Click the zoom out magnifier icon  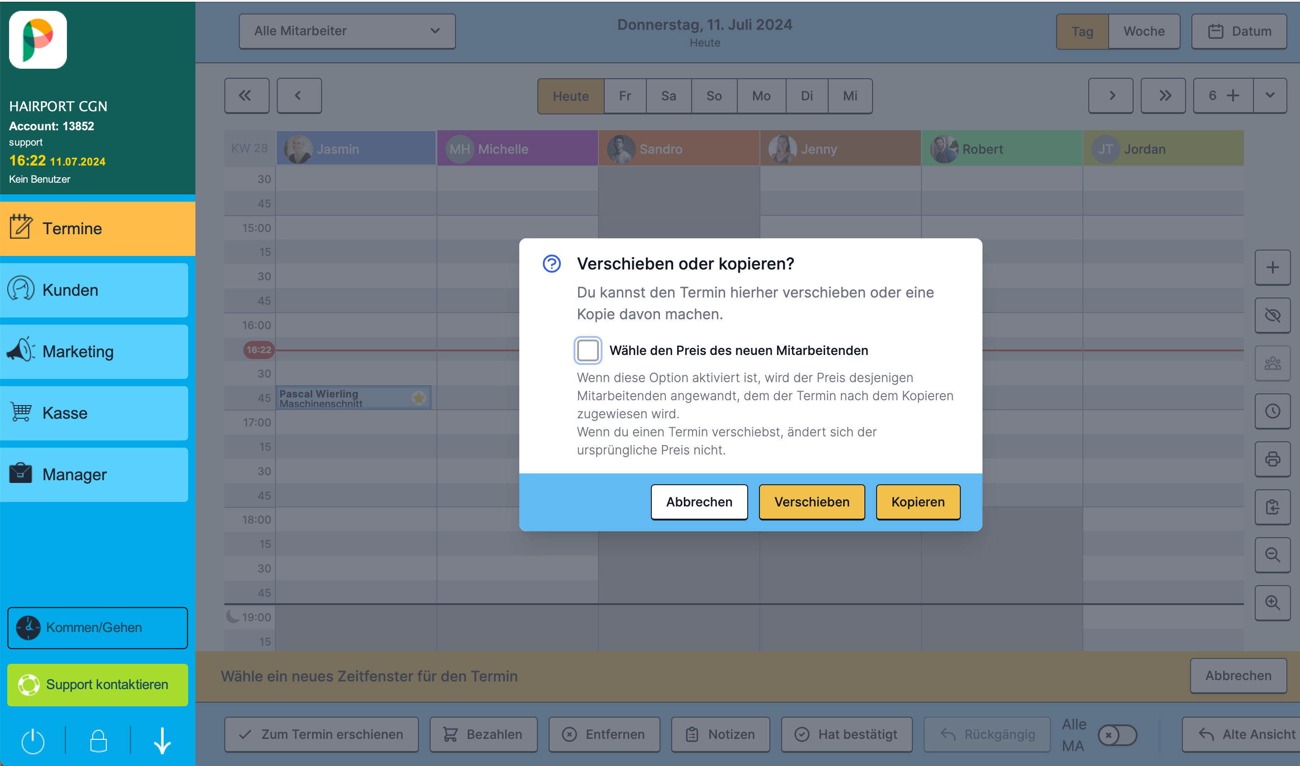tap(1273, 555)
